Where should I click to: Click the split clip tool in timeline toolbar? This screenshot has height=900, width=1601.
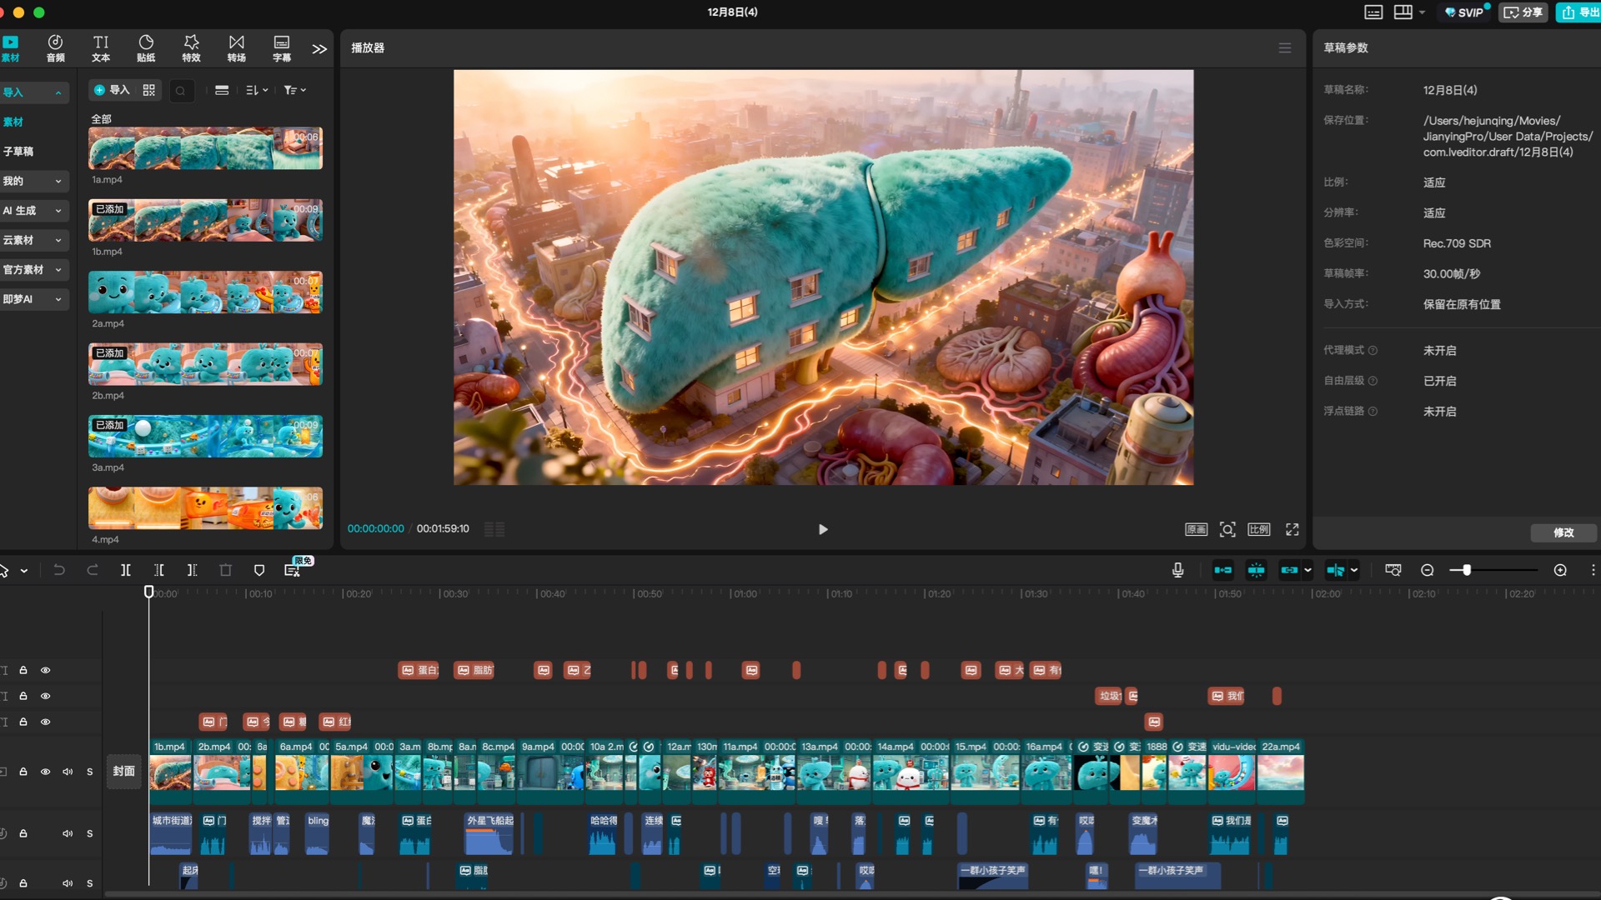pos(125,570)
